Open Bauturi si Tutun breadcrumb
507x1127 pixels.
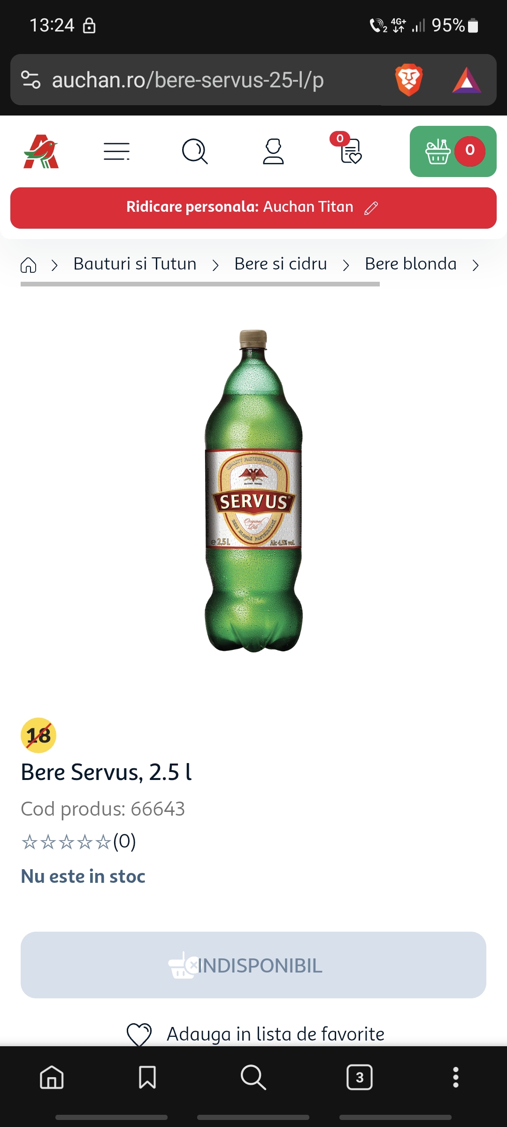click(135, 264)
